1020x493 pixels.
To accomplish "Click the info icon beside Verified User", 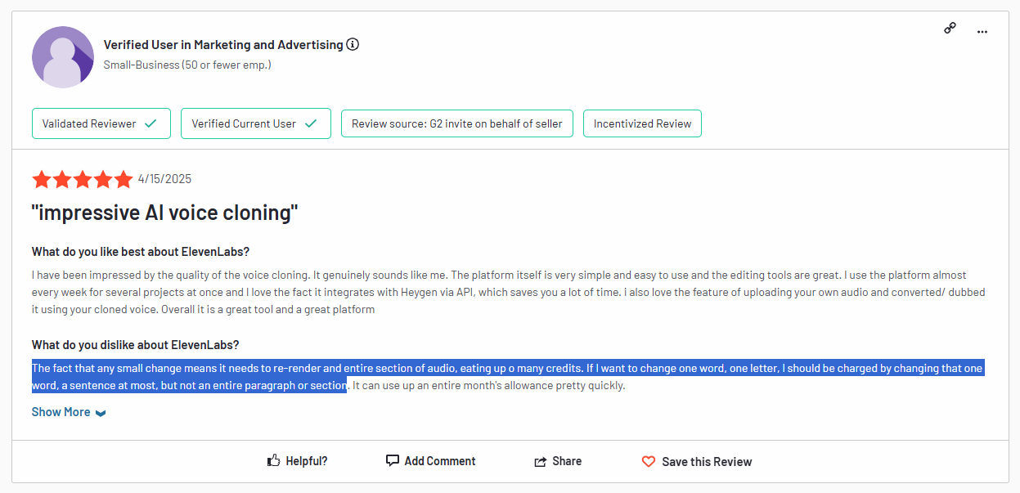I will coord(353,45).
